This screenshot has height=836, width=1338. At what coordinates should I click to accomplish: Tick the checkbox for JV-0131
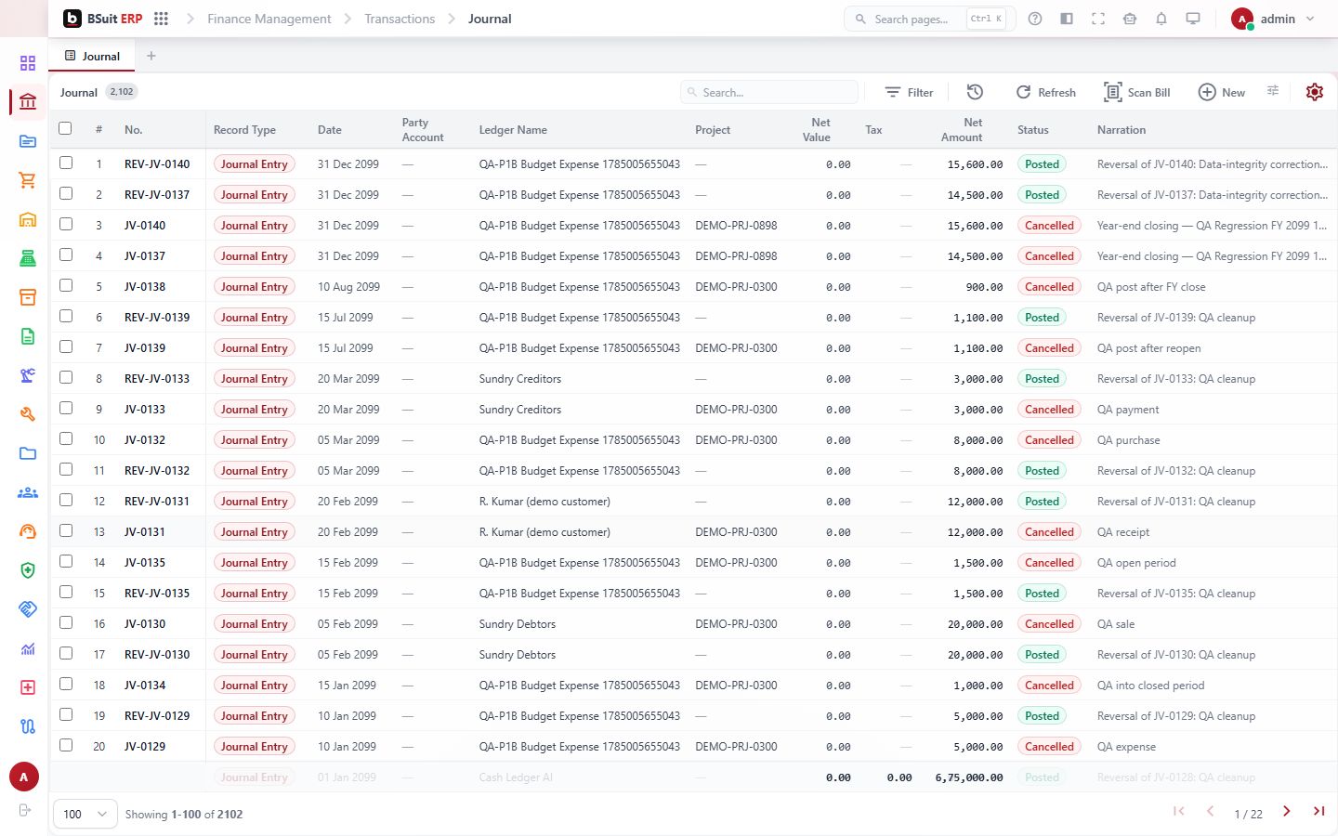[x=65, y=530]
